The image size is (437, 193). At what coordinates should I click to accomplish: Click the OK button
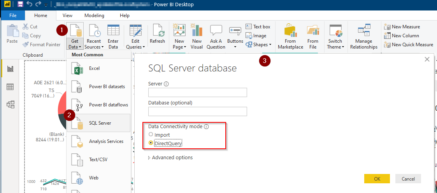377,179
